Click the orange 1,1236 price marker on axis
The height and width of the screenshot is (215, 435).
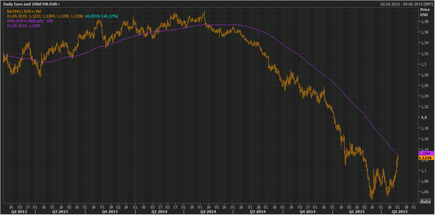tap(426, 158)
